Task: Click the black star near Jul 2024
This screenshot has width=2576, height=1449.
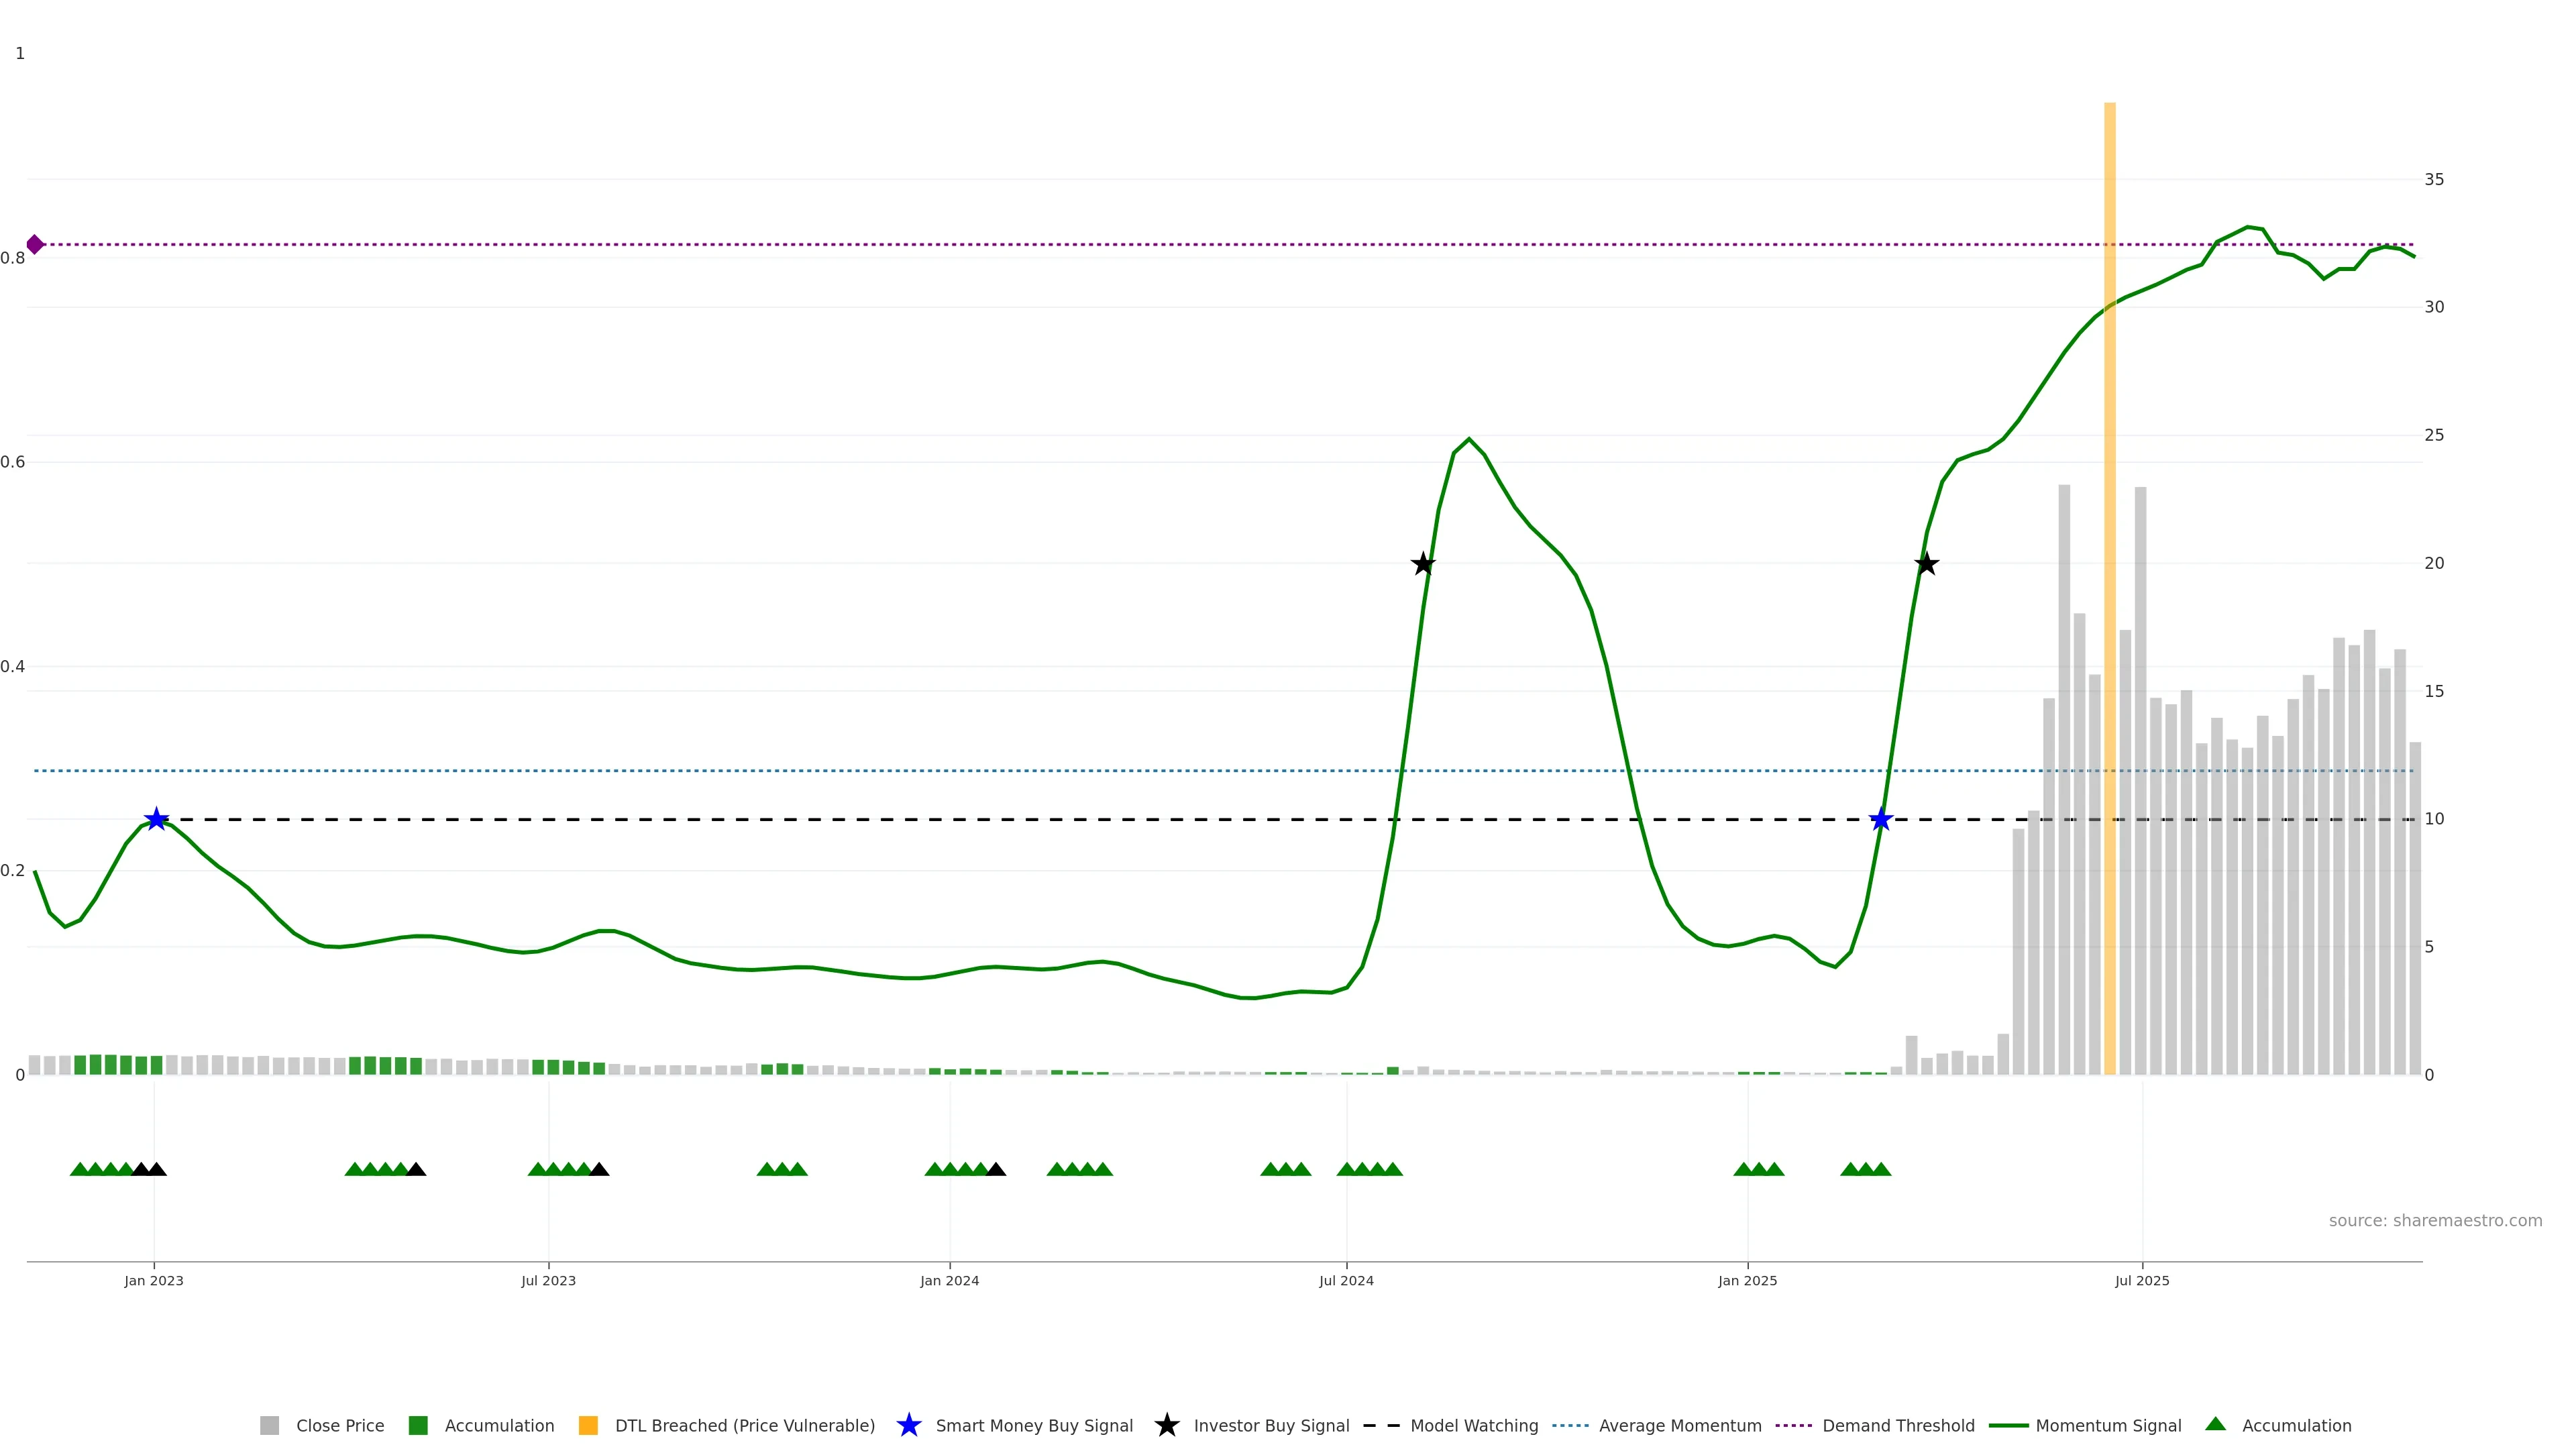Action: pyautogui.click(x=1423, y=565)
